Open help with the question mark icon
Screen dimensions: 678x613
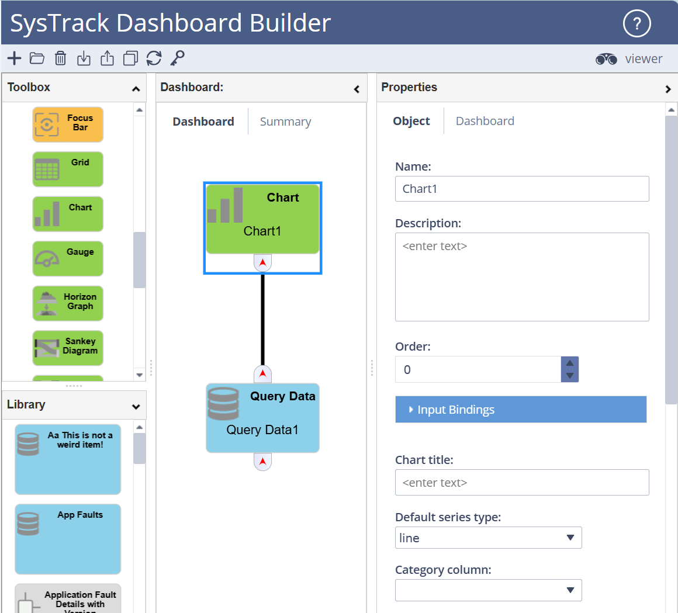(637, 24)
